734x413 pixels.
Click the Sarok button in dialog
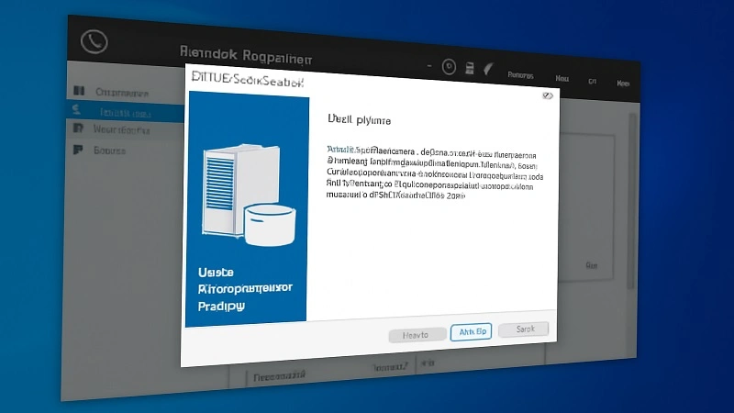coord(523,329)
